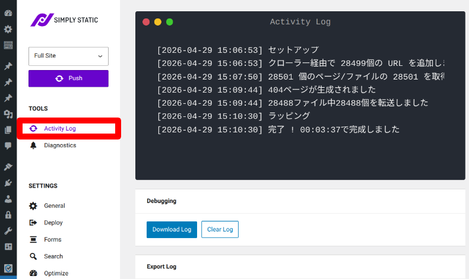This screenshot has width=469, height=279.
Task: Click the SETTINGS section heading
Action: (43, 186)
